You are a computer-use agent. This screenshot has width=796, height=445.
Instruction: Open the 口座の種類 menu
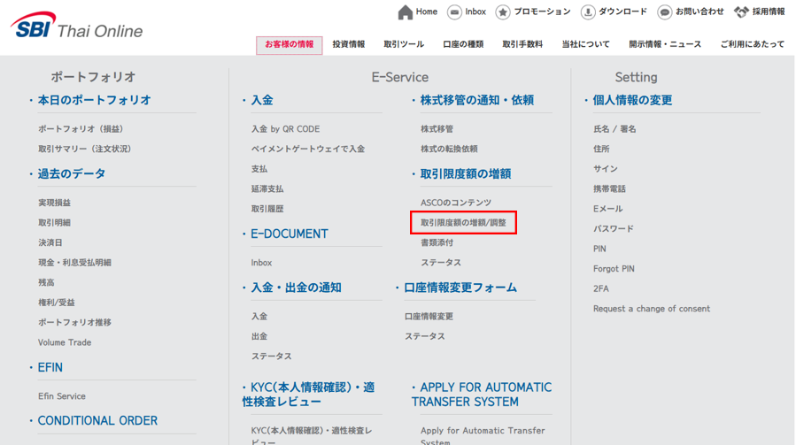463,44
